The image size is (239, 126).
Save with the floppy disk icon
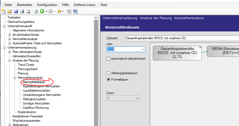tap(16, 11)
